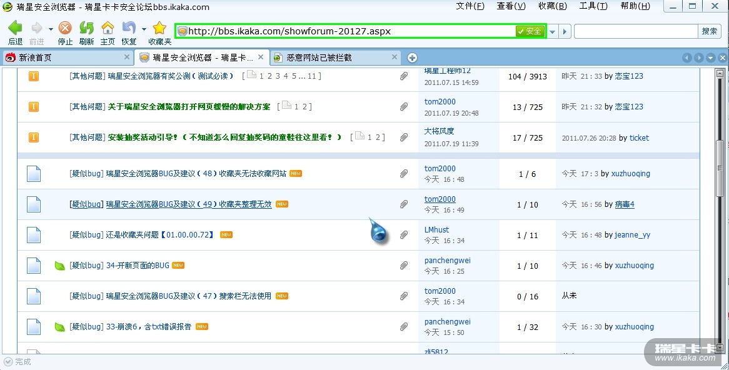Click the page icon of 34-开新页面的BUG thread

point(34,266)
